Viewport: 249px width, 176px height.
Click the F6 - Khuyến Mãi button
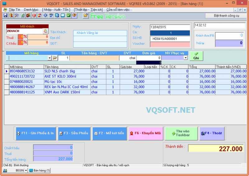145,133
